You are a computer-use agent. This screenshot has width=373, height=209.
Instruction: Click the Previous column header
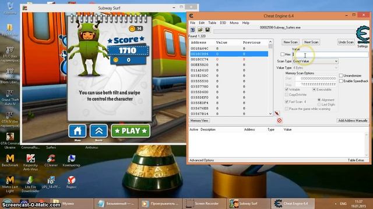click(x=252, y=42)
